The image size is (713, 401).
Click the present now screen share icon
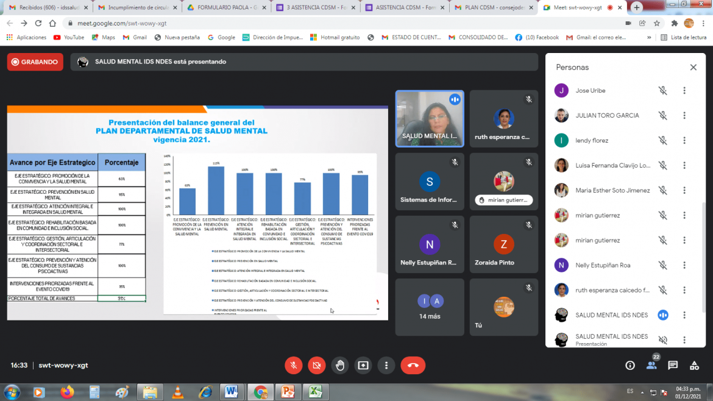coord(363,365)
